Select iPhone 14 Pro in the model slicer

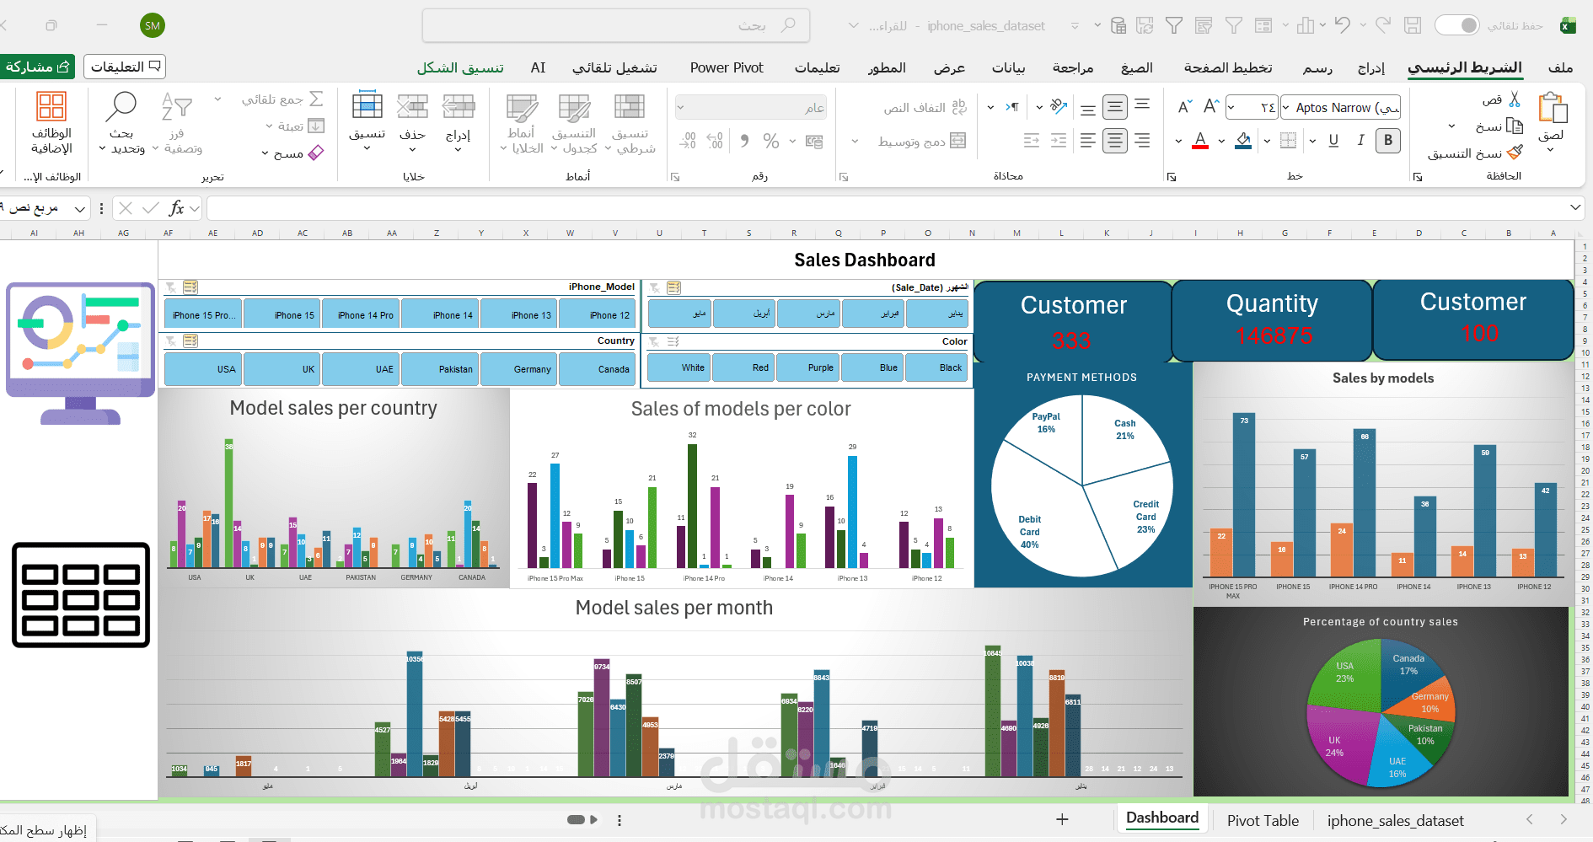[x=361, y=314]
